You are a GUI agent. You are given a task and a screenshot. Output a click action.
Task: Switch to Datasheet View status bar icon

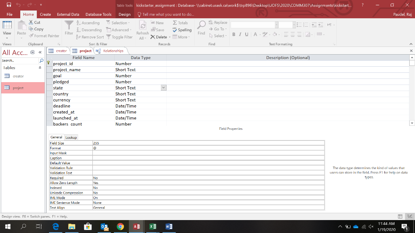pyautogui.click(x=400, y=216)
